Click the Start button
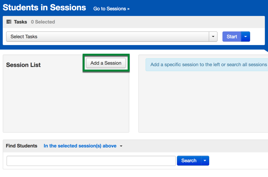Screen dimensions: 268x177 (232, 36)
